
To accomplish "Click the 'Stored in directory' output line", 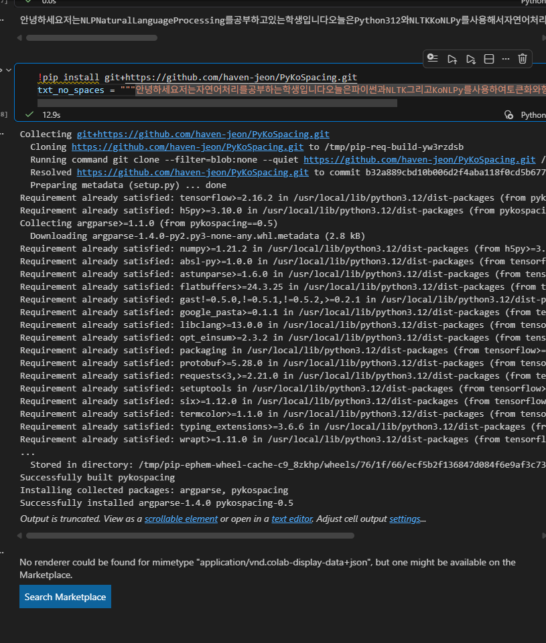I will 288,464.
